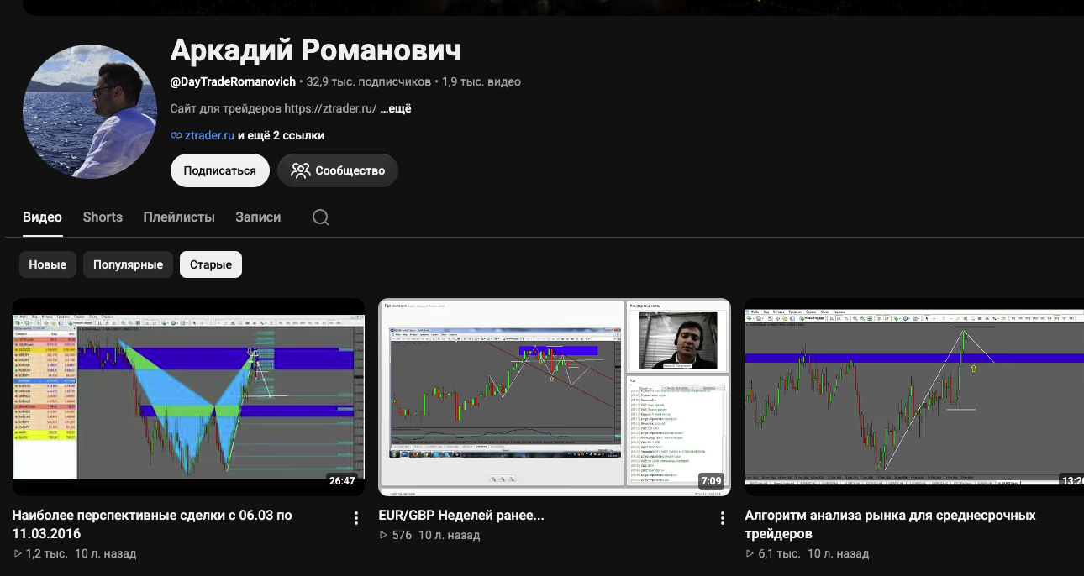
Task: Click the Сайт для трейдеров description text
Action: tap(273, 108)
